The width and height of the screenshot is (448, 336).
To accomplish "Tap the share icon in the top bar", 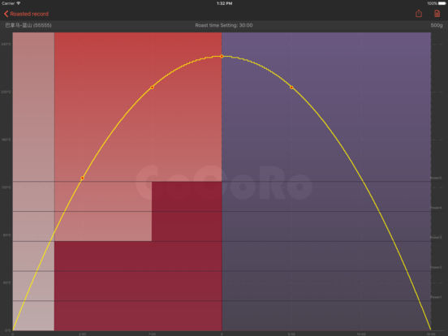I will click(419, 14).
